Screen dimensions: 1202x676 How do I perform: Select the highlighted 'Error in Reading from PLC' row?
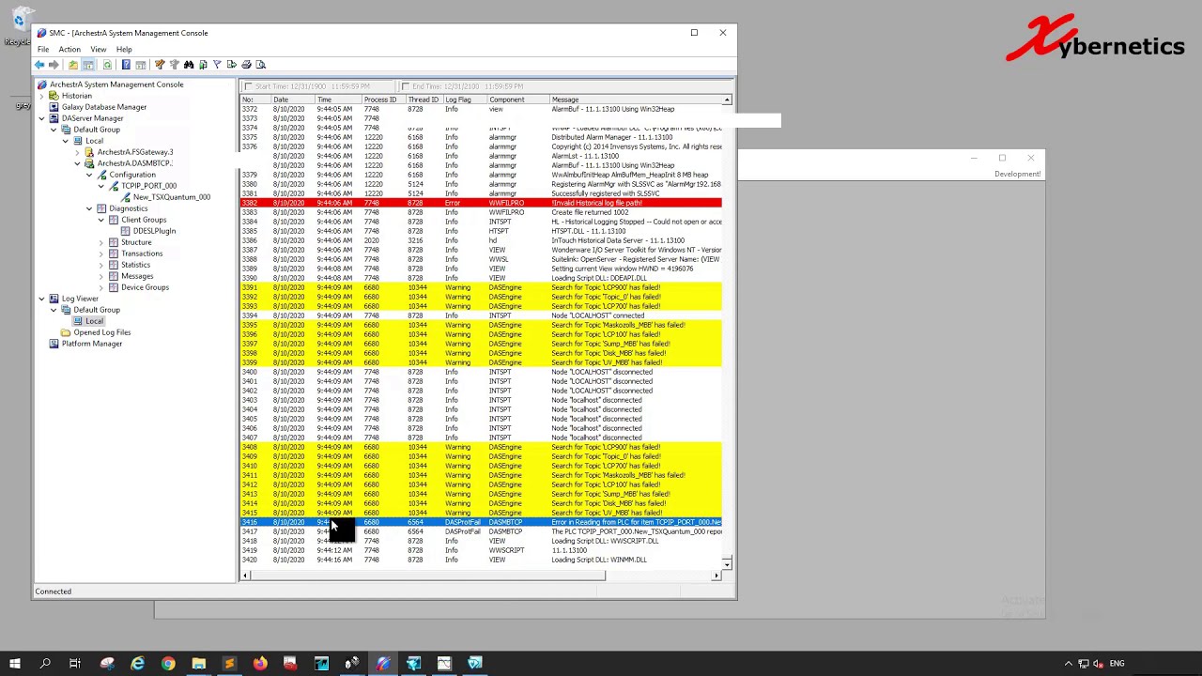point(481,522)
